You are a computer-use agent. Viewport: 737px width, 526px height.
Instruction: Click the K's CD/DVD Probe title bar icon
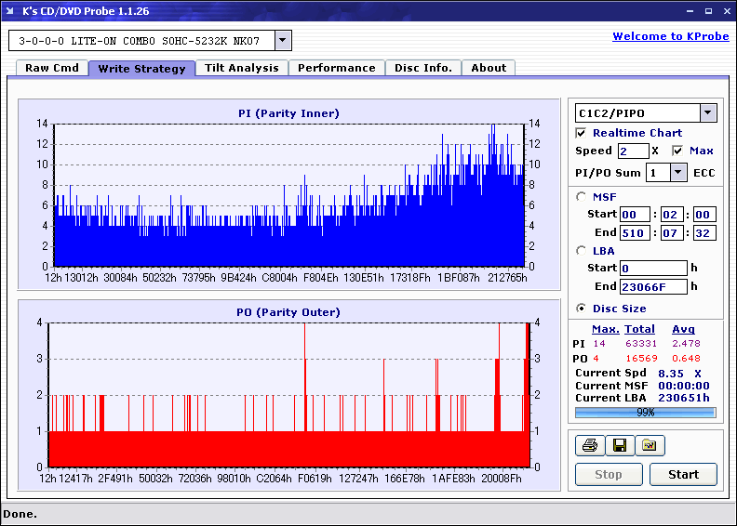click(11, 10)
